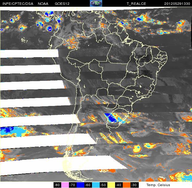This screenshot has height=188, width=192.
Task: Click the 201205291330 timestamp
Action: (177, 4)
